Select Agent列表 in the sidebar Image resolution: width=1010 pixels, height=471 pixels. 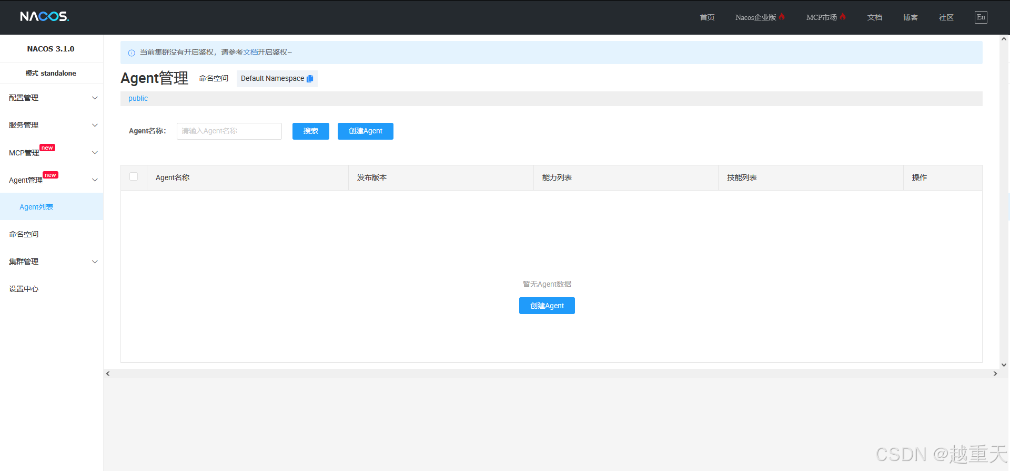point(52,207)
